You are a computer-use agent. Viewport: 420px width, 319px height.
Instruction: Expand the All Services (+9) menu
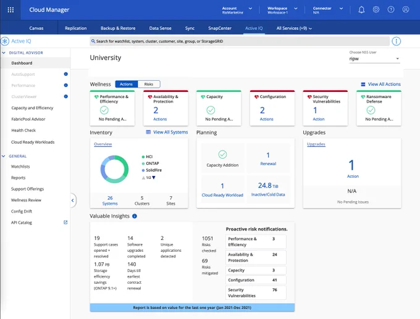[294, 28]
